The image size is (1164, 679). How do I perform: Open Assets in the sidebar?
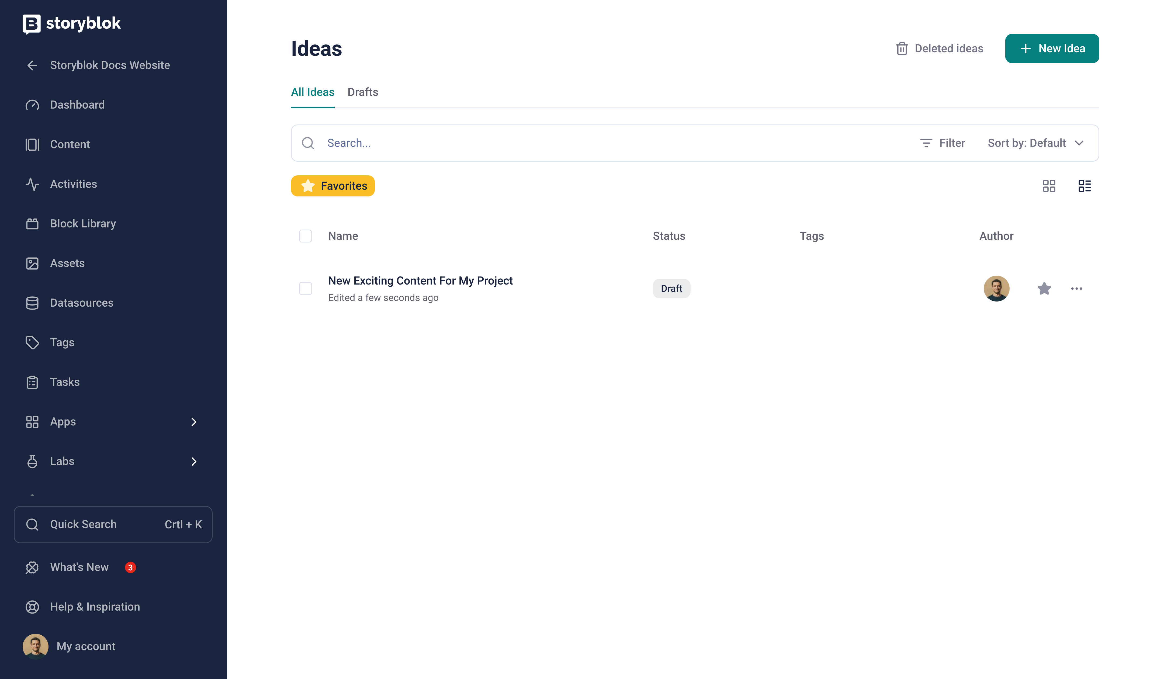coord(67,263)
